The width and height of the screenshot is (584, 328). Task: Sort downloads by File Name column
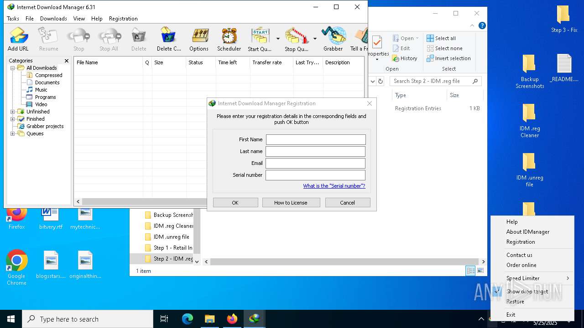109,62
